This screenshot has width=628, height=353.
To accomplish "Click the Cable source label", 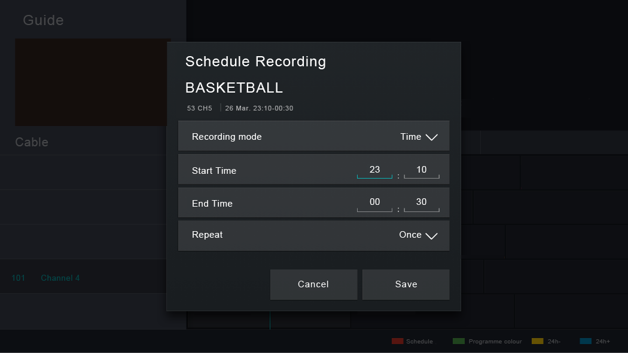I will [32, 142].
